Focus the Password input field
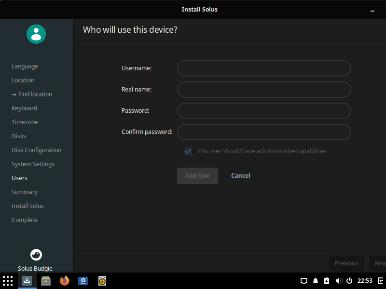Screen dimensions: 386x289 [x=264, y=111]
